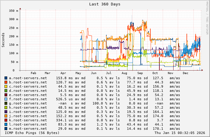210x137 pixels.
Task: Click the 350 m y-axis tick label
Action: (14, 11)
